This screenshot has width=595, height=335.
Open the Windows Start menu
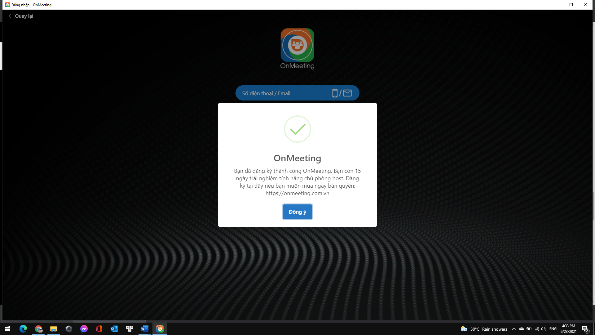point(7,329)
